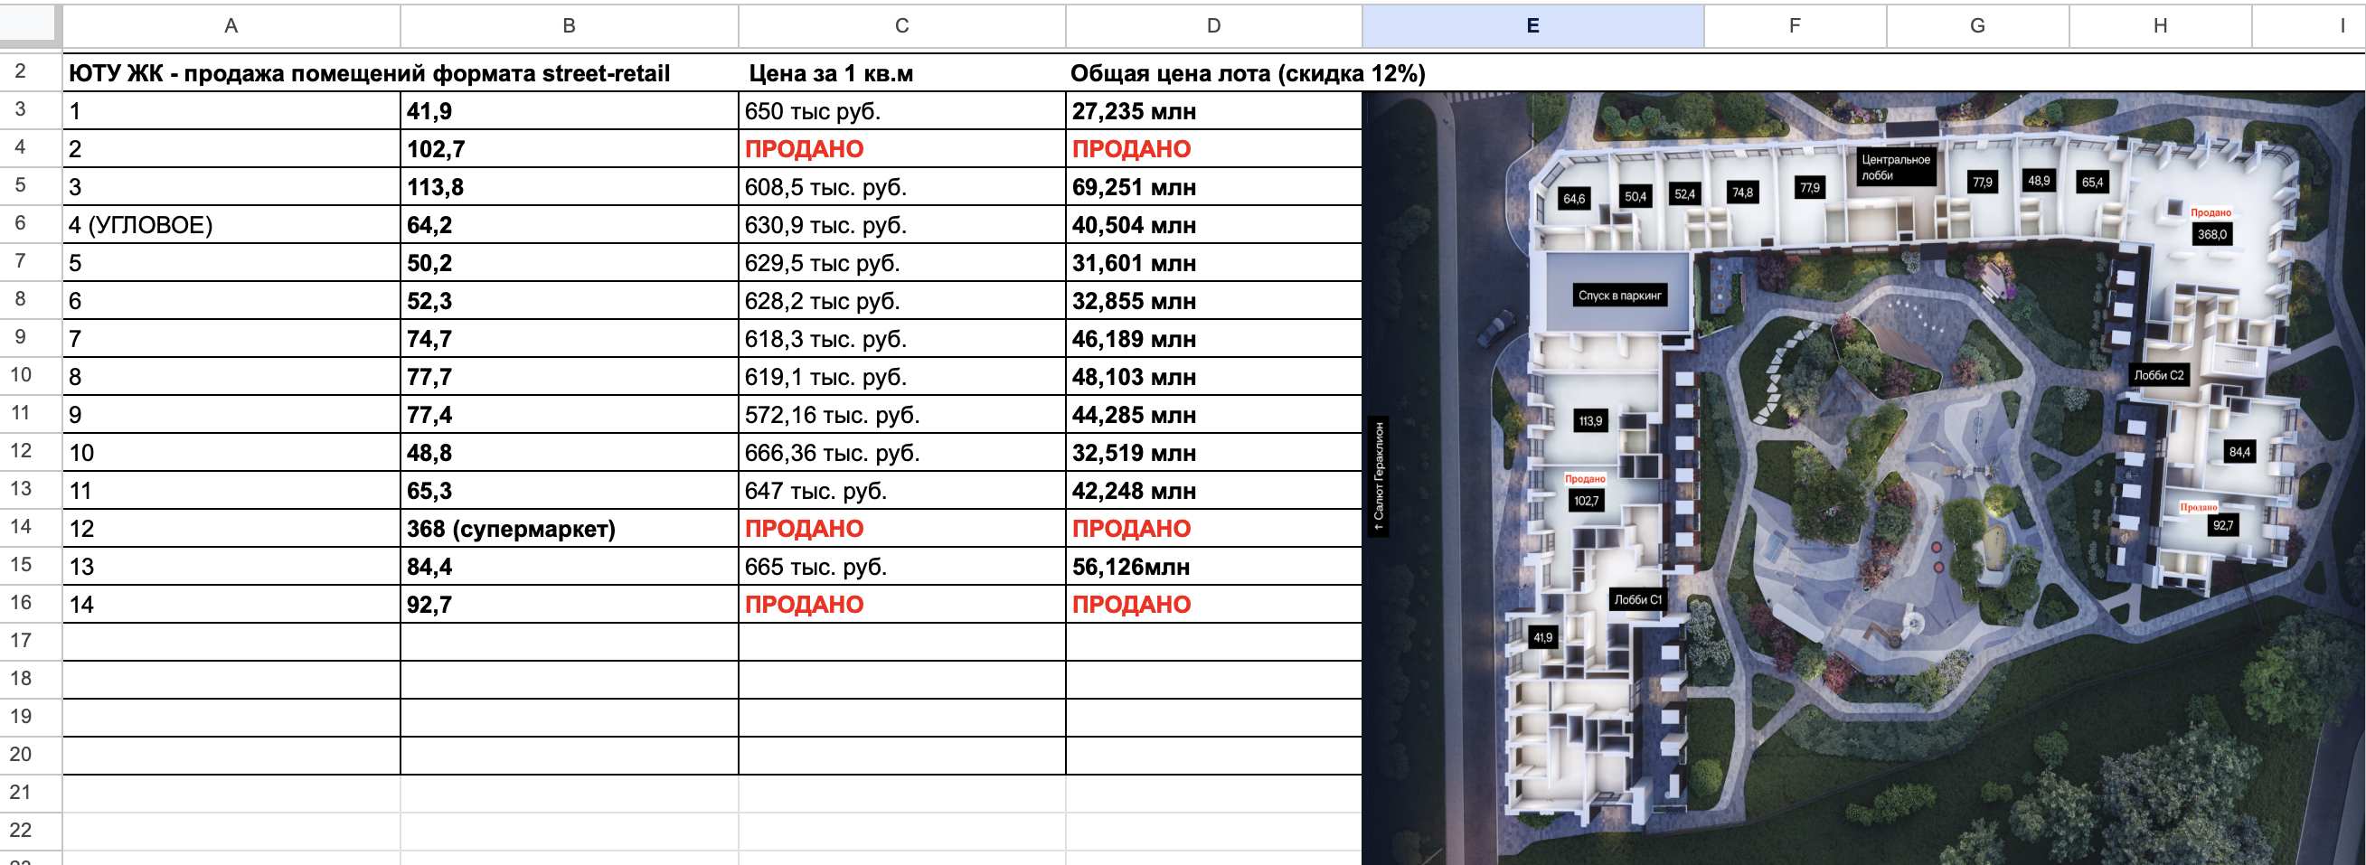Click column C header
This screenshot has width=2366, height=865.
click(x=901, y=25)
